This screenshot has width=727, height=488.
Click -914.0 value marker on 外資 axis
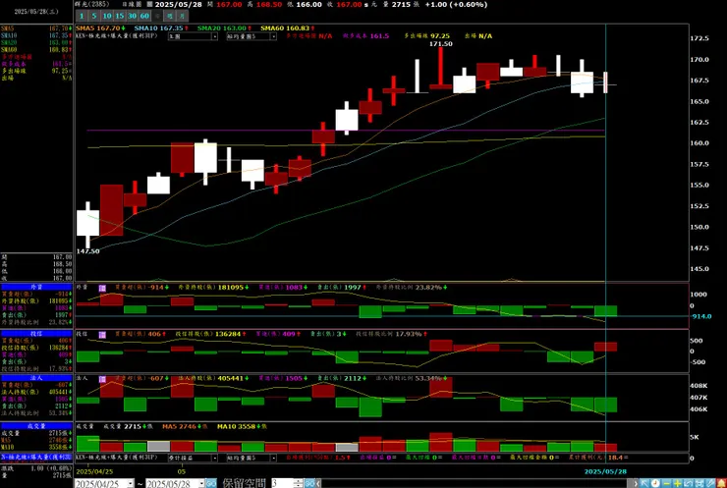pos(701,316)
